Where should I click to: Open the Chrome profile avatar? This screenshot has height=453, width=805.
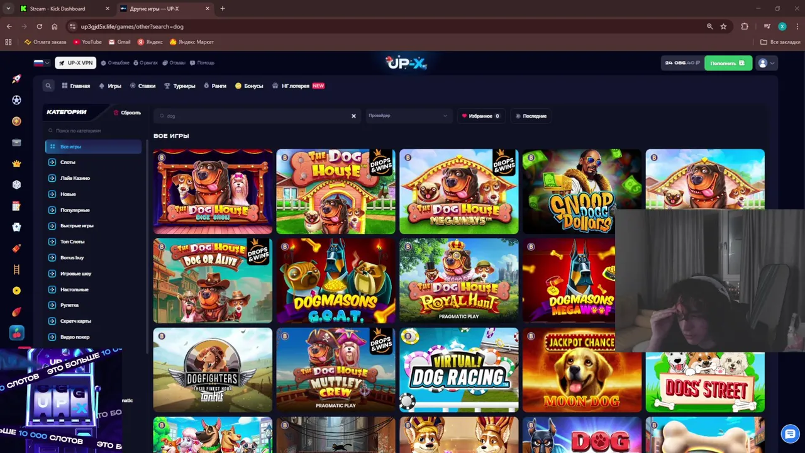coord(782,26)
